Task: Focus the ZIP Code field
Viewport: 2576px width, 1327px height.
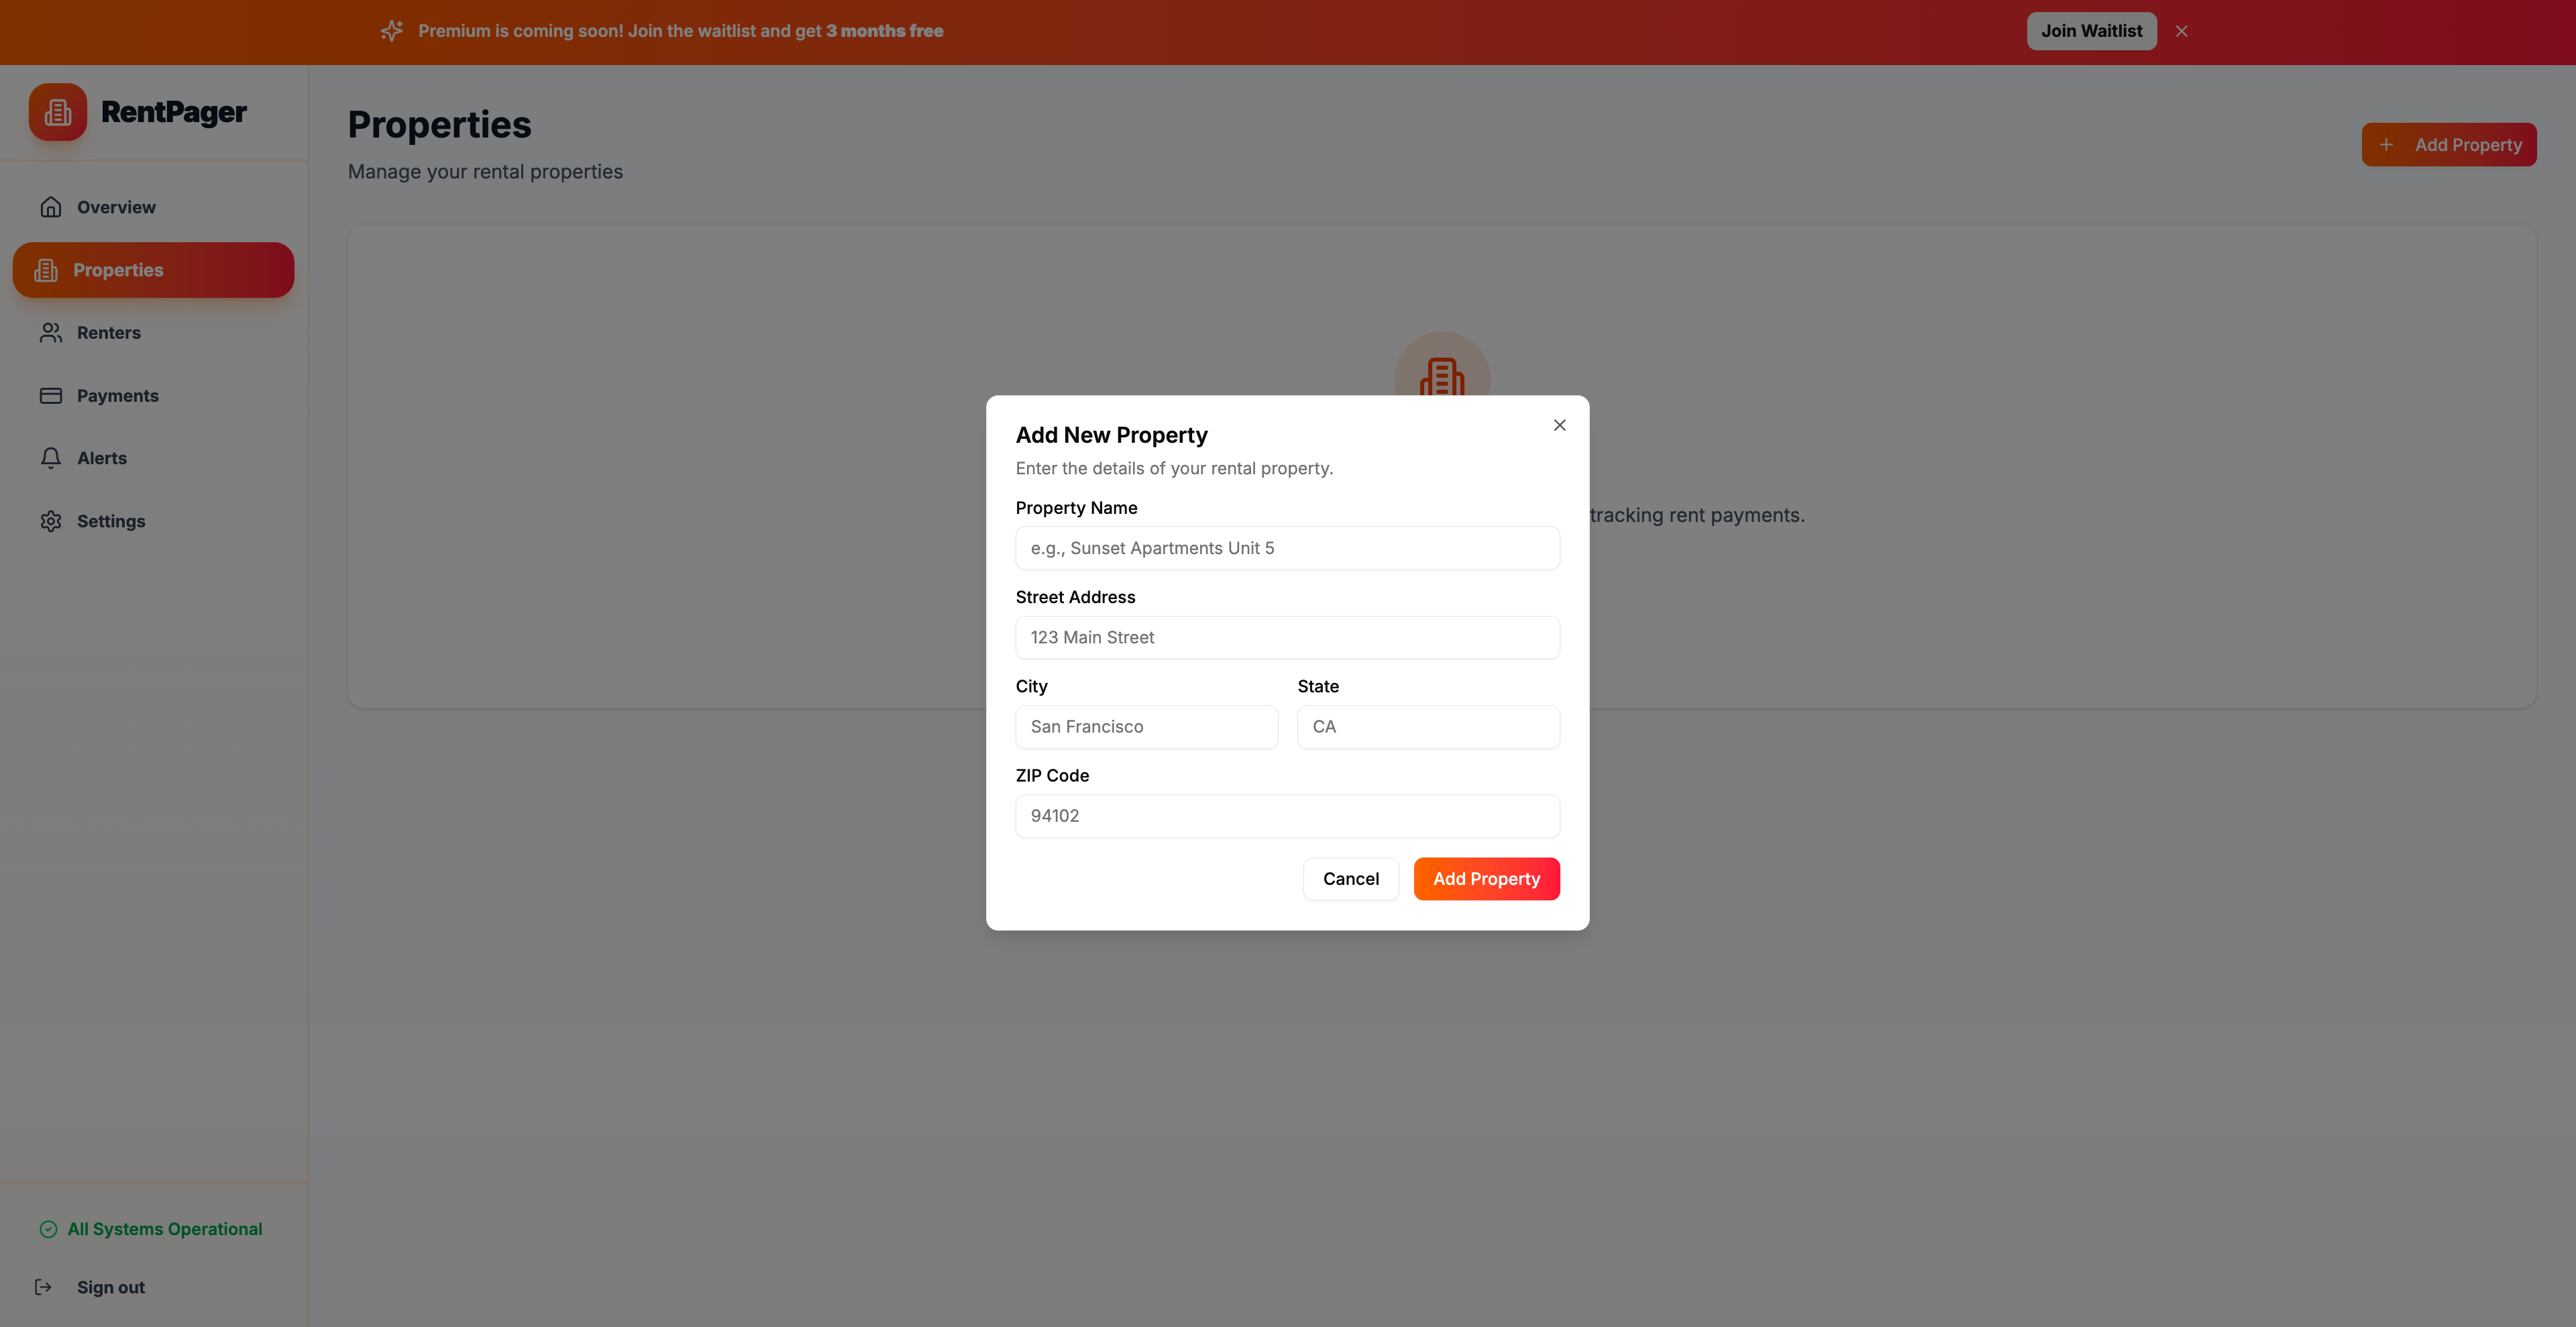Action: coord(1287,816)
